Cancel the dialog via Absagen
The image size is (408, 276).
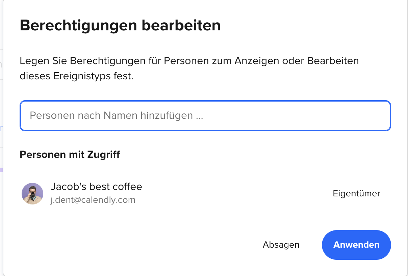point(281,245)
